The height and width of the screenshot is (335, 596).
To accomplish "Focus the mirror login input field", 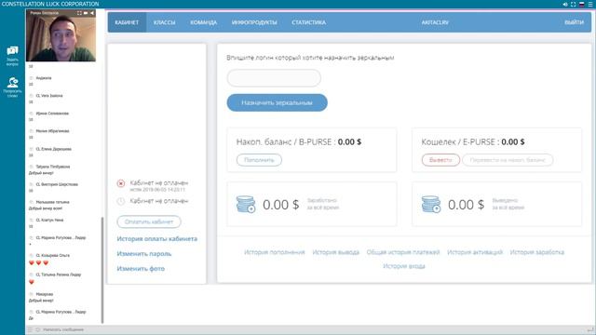I will 274,78.
